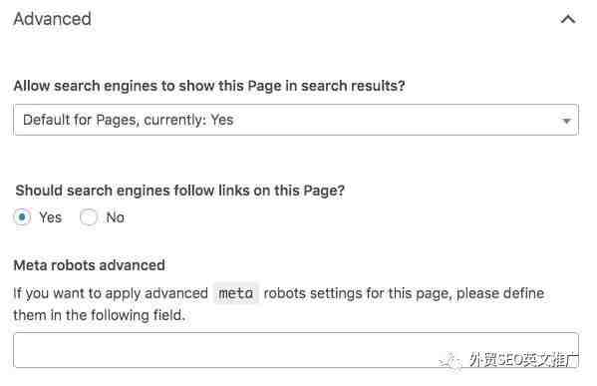Click the 'Should search engines follow links' label
Screen dimensions: 597x386
(179, 191)
